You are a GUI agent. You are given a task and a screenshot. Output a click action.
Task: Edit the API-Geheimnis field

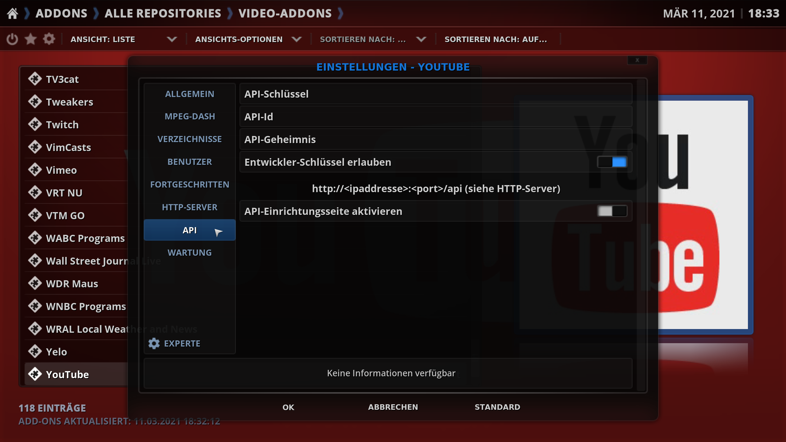click(436, 139)
